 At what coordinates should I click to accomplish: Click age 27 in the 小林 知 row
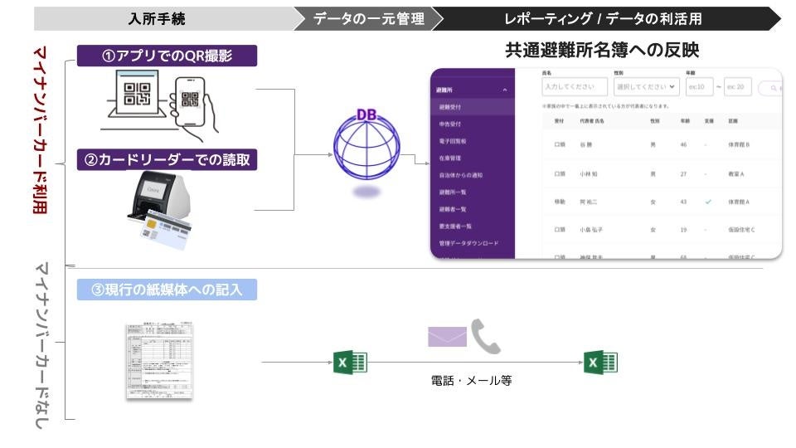click(x=683, y=174)
